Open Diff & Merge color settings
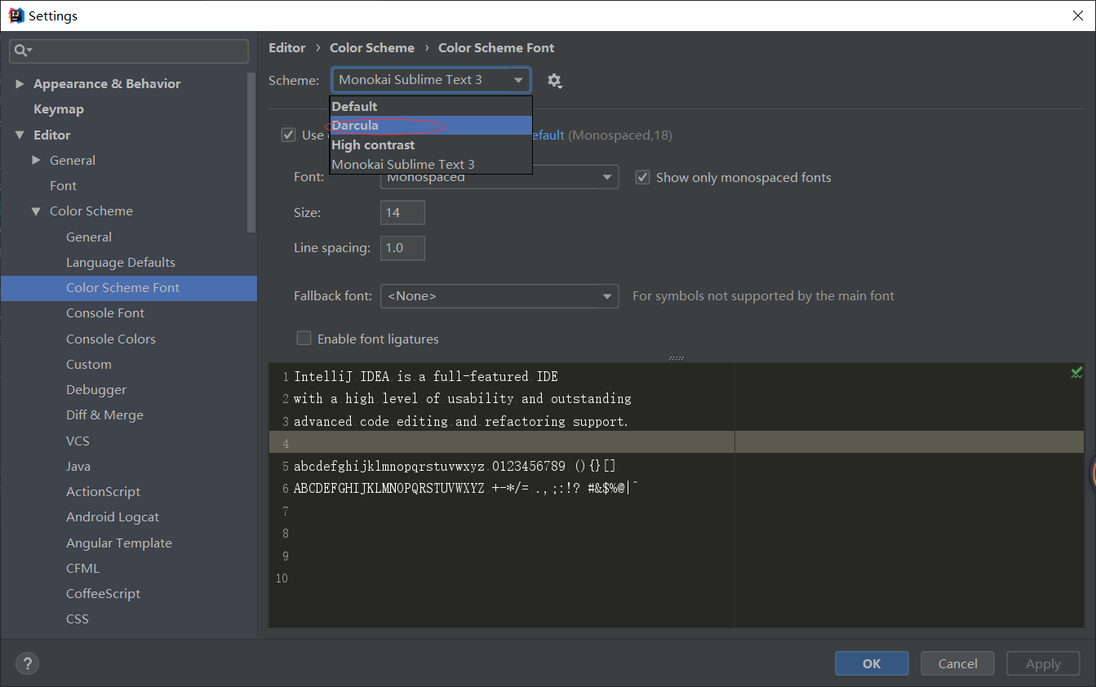 point(104,415)
